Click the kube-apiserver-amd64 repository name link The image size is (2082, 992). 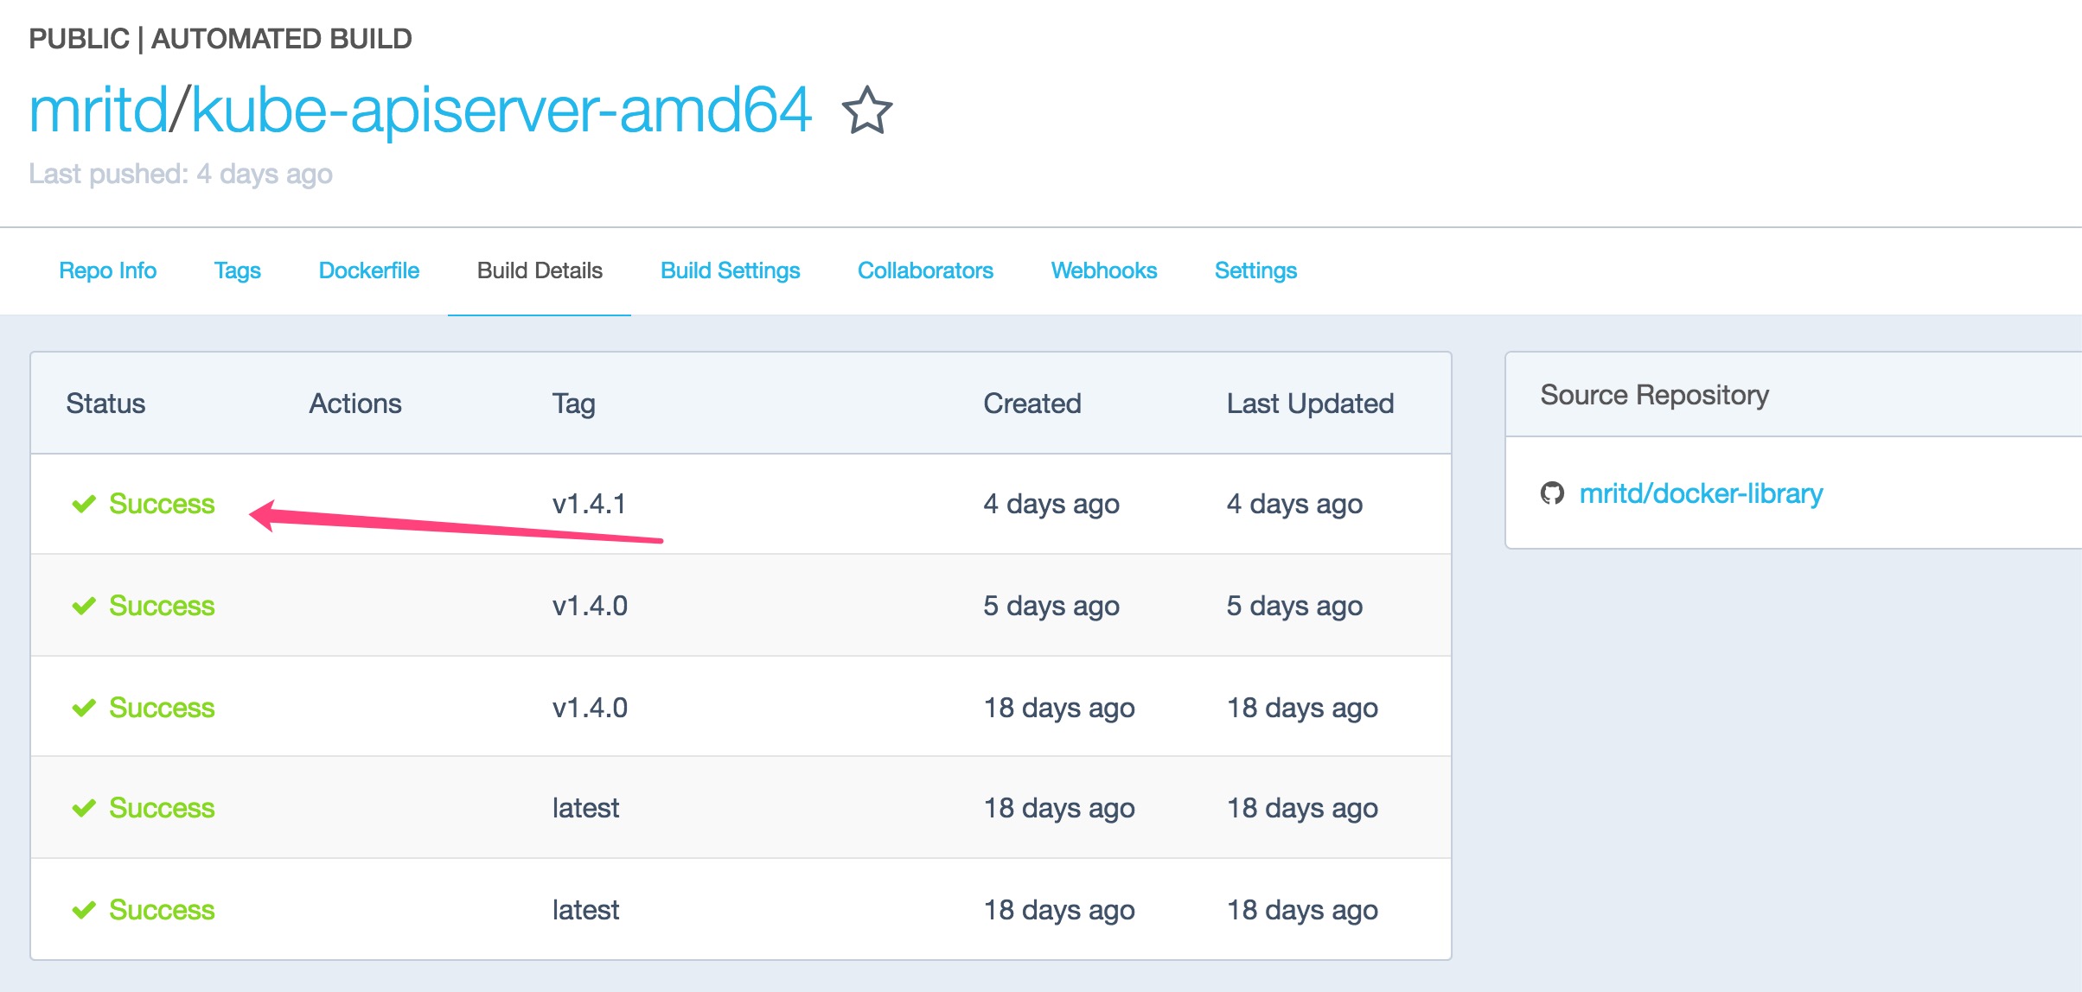click(x=501, y=111)
